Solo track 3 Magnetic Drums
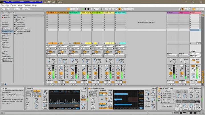Viewport: 205px width, 115px height. (72, 75)
